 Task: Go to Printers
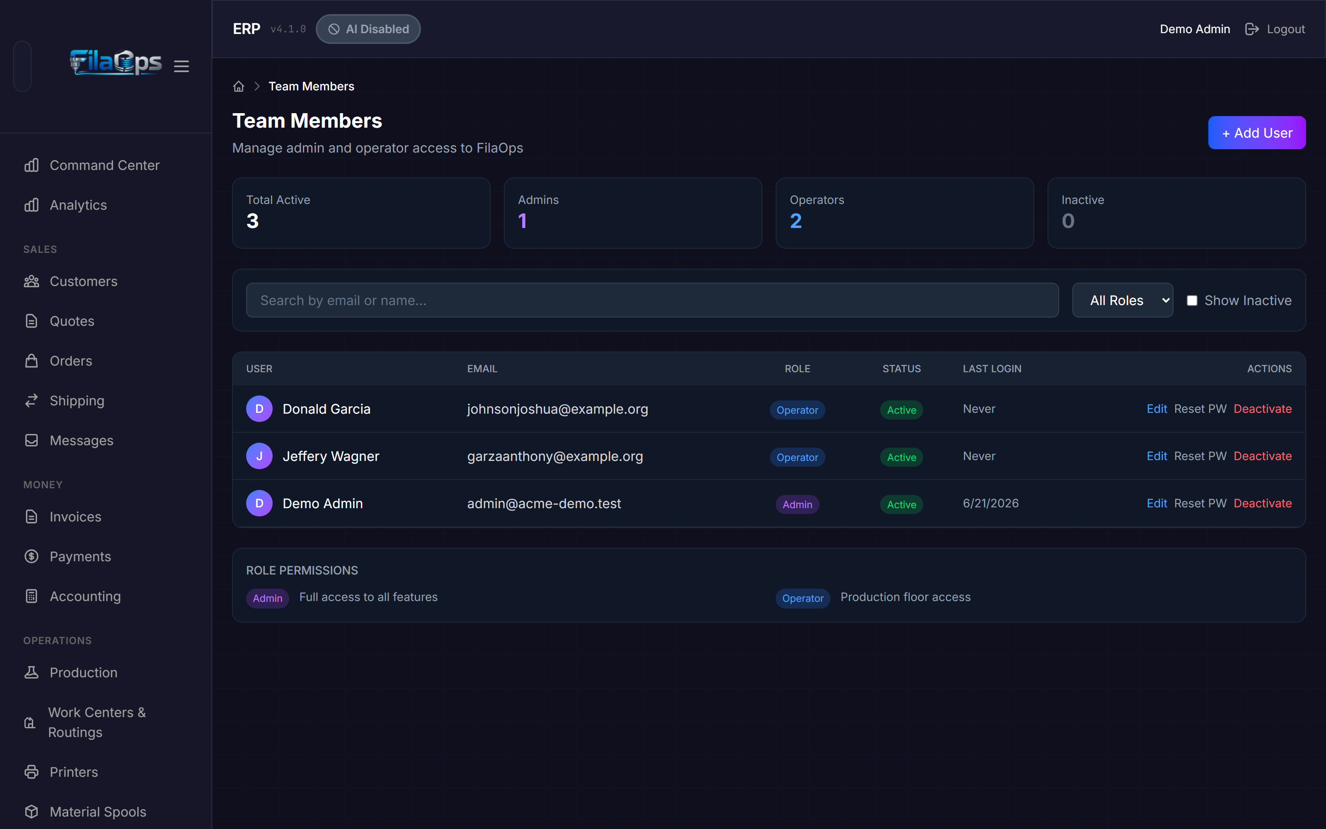[x=106, y=772]
